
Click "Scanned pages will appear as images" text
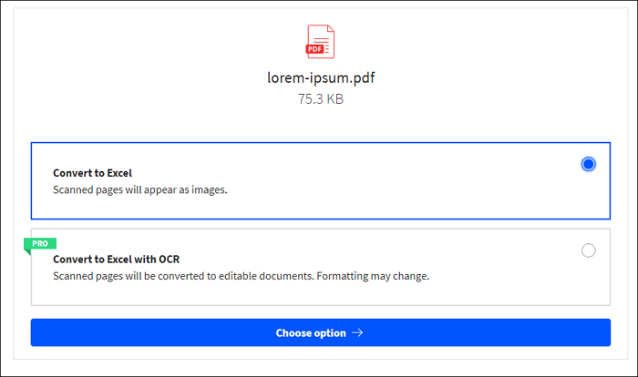140,190
